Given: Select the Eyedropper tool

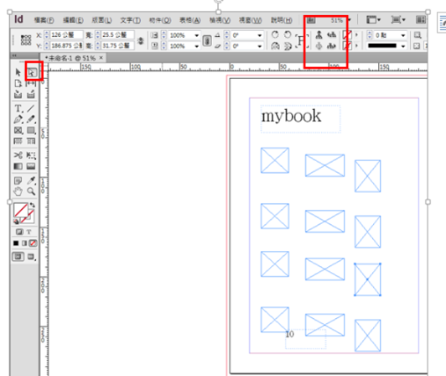Looking at the screenshot, I should tap(31, 180).
